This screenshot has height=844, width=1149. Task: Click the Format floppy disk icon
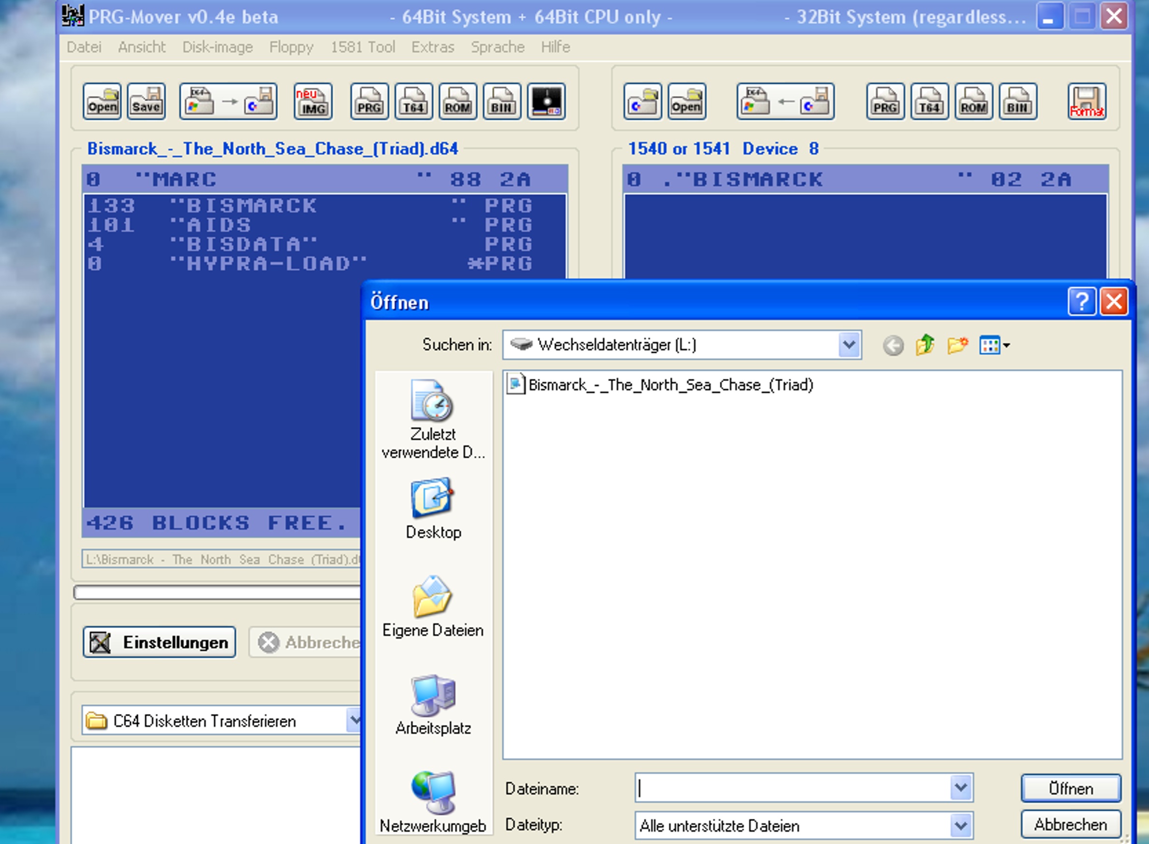coord(1087,101)
